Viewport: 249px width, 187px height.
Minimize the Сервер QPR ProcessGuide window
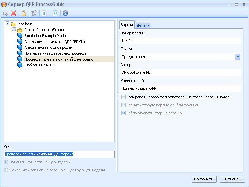pos(229,5)
